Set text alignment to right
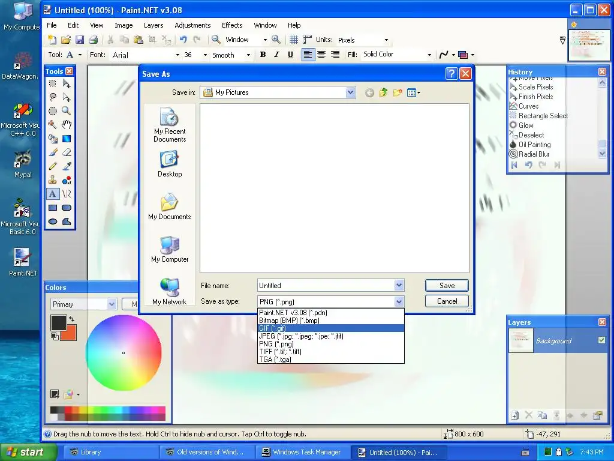 coord(335,55)
